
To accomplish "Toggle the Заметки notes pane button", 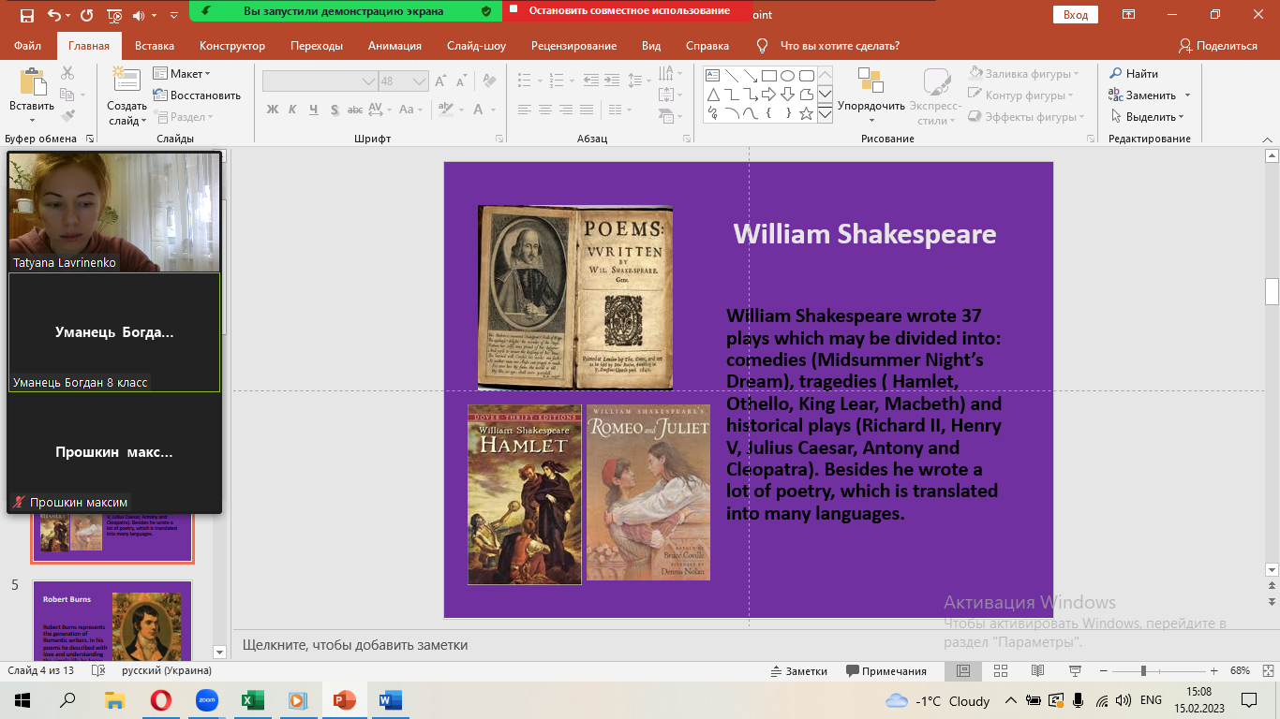I will coord(798,671).
